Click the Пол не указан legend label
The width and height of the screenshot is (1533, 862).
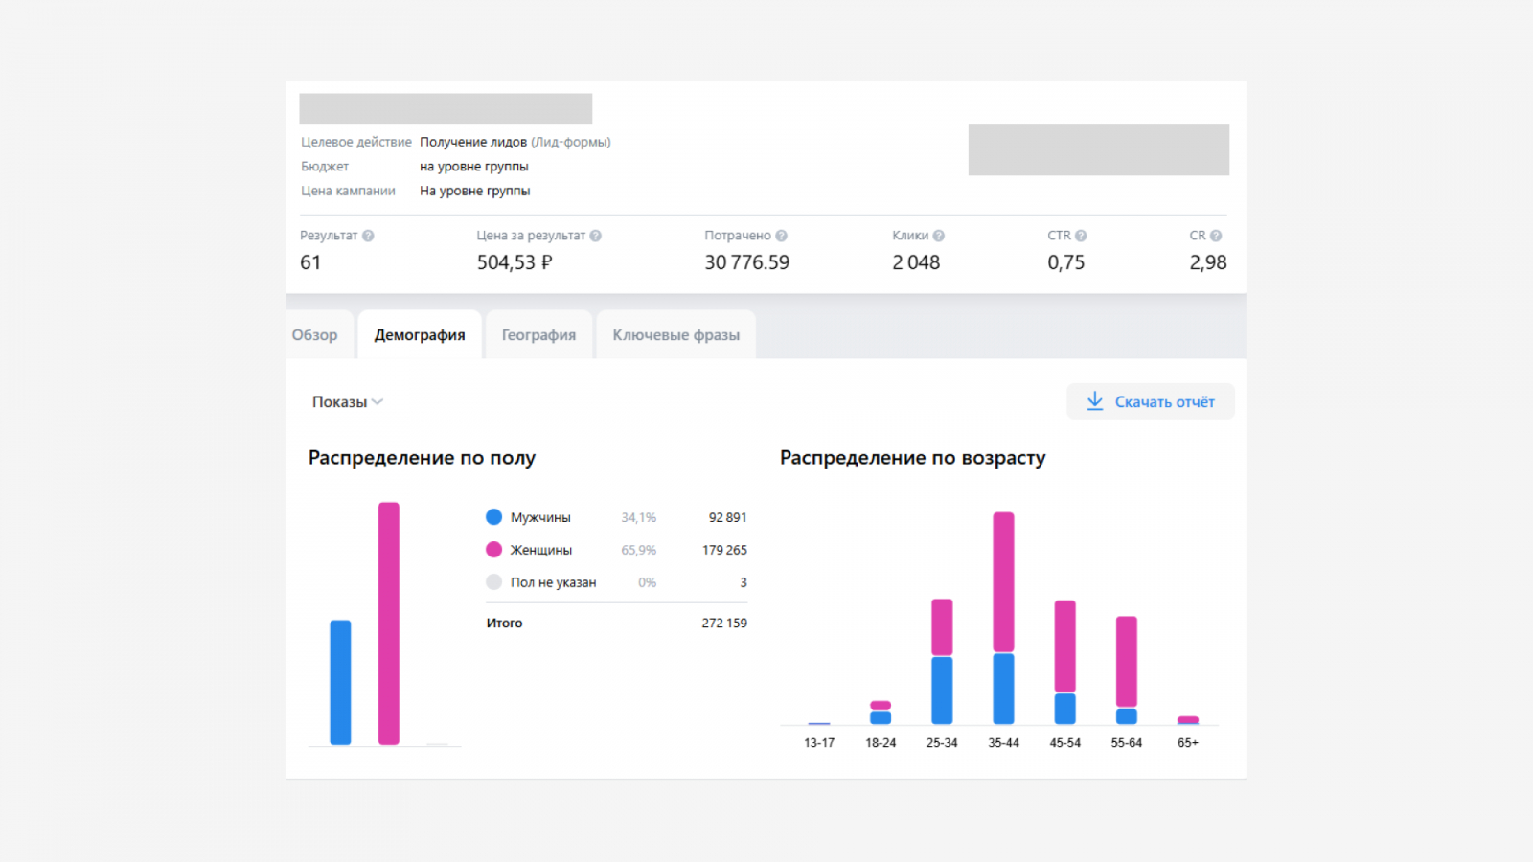click(554, 582)
